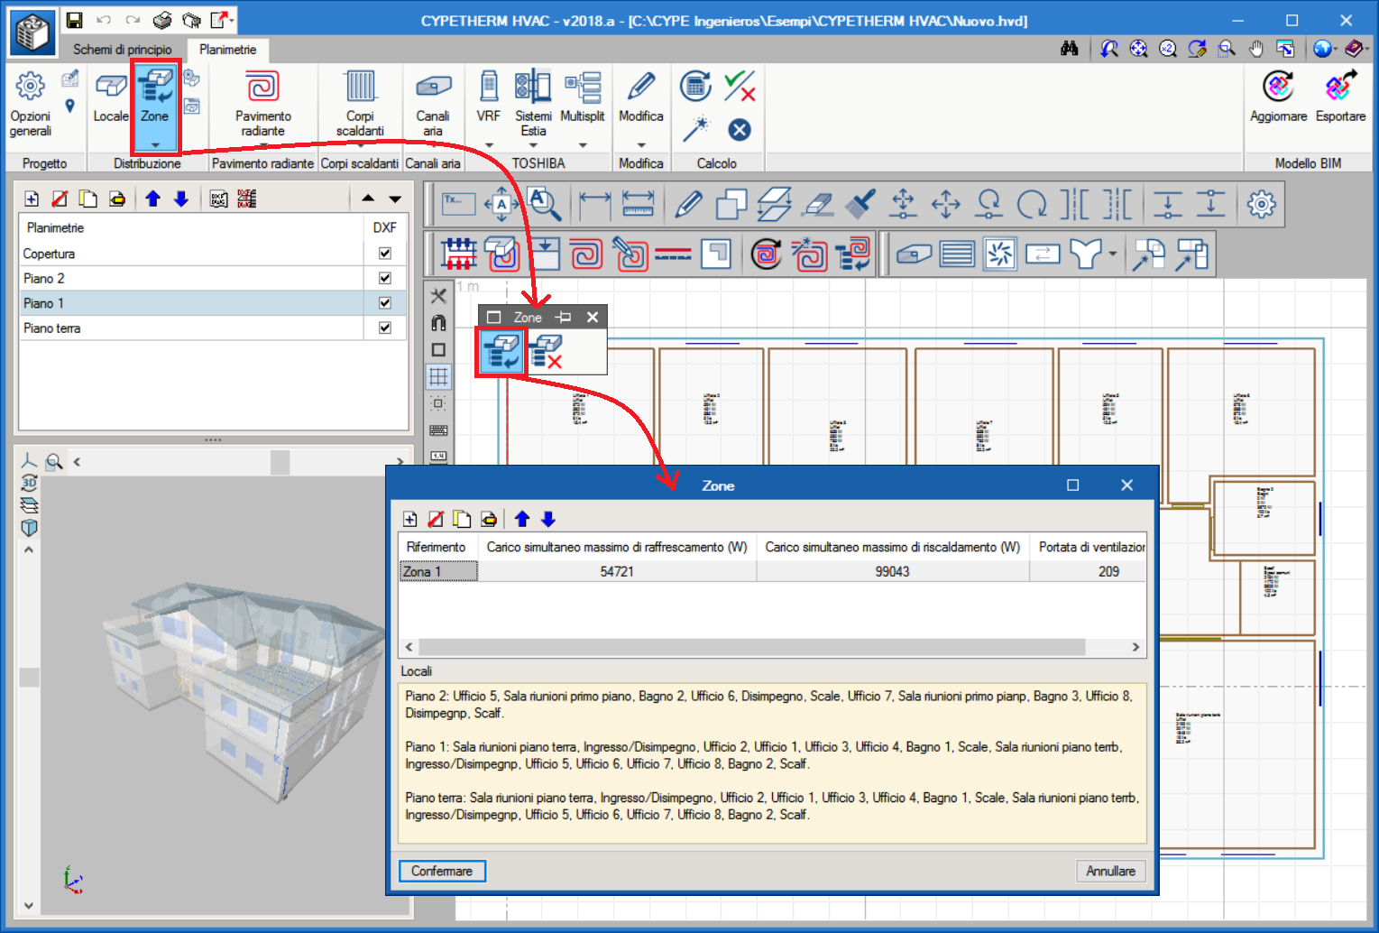The image size is (1379, 933).
Task: Select the pan hand tool
Action: click(1255, 49)
